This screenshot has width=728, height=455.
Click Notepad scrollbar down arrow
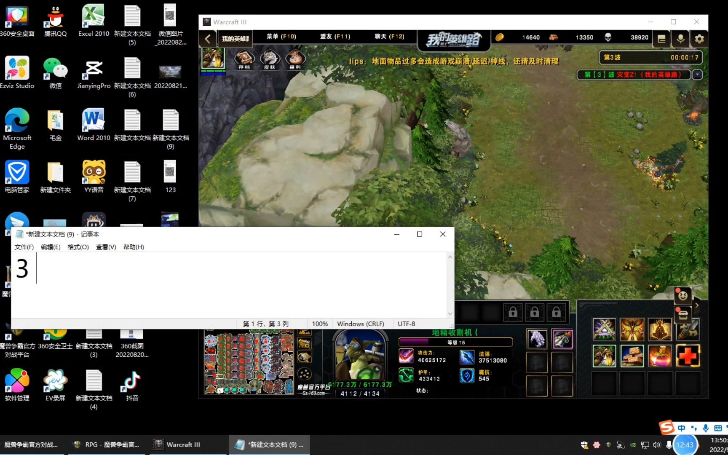(x=450, y=314)
